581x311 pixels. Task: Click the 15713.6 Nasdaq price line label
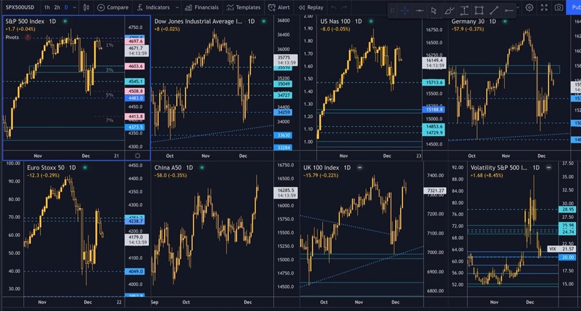(434, 83)
